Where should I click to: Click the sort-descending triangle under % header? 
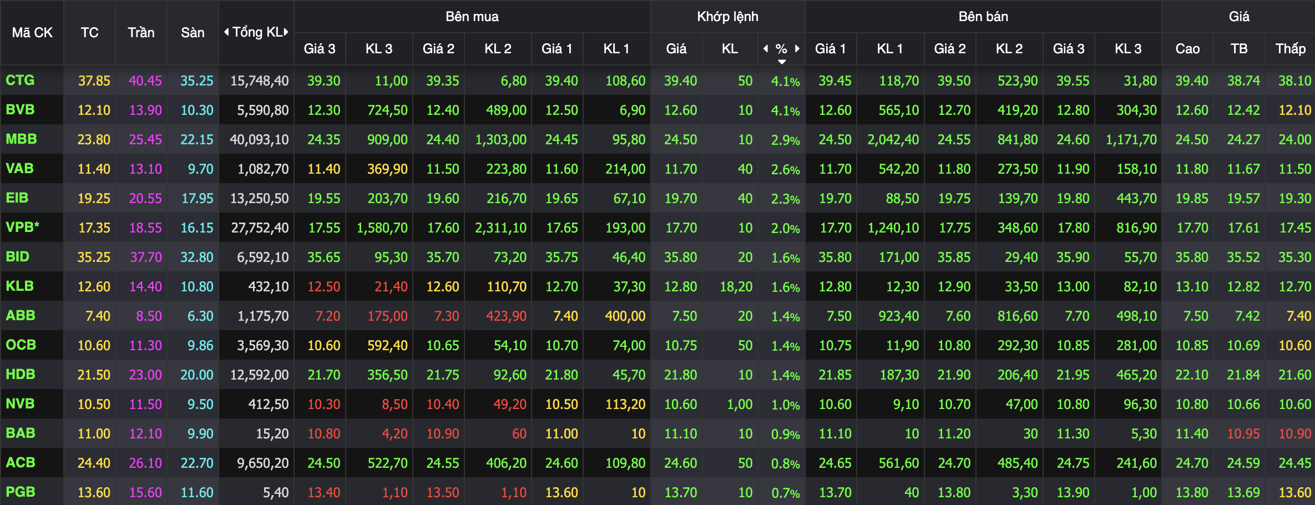click(x=782, y=62)
